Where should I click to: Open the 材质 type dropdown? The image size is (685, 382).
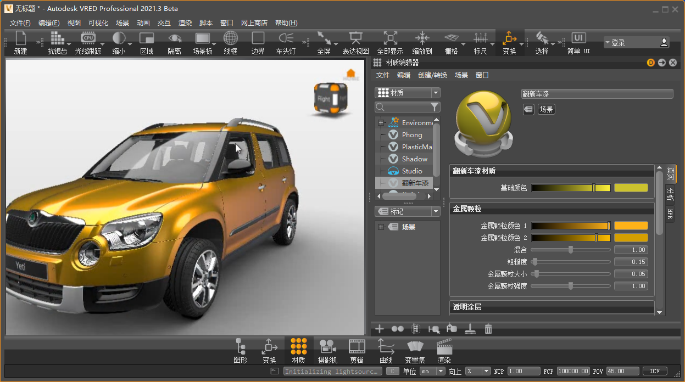(x=408, y=93)
